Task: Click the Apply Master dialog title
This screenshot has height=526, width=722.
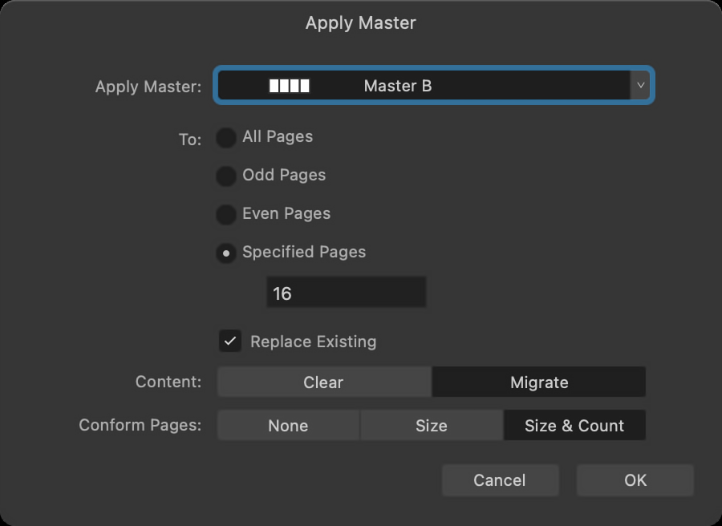Action: 360,22
